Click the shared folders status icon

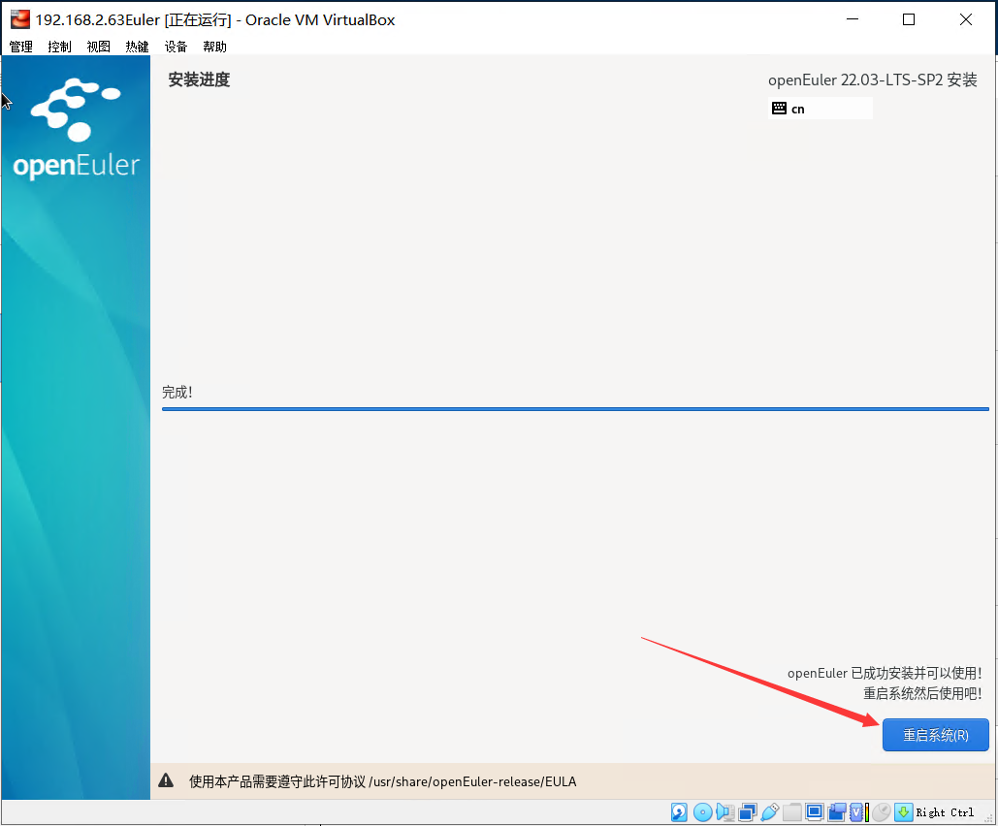(792, 812)
